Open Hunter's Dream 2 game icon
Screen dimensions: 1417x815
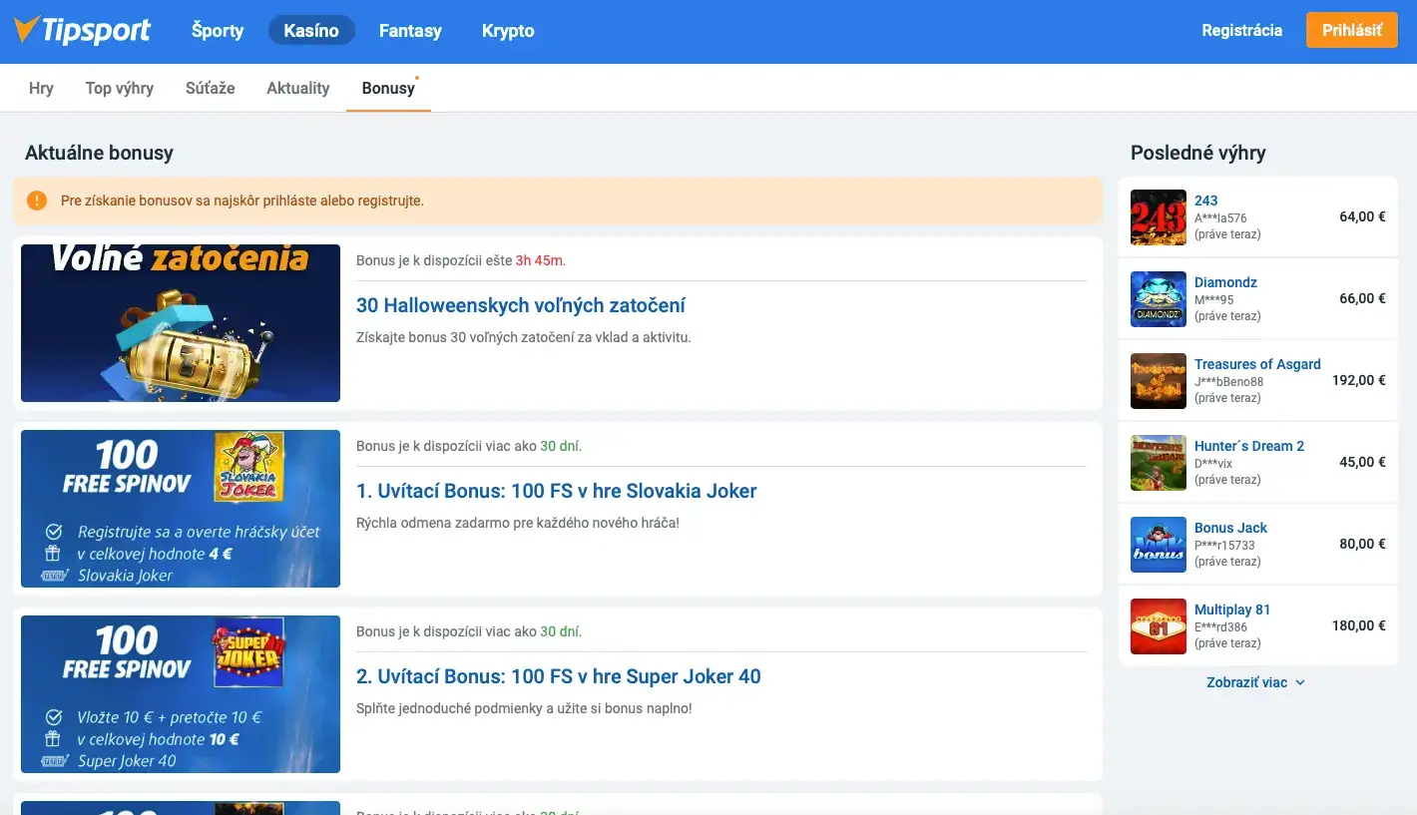(x=1158, y=463)
